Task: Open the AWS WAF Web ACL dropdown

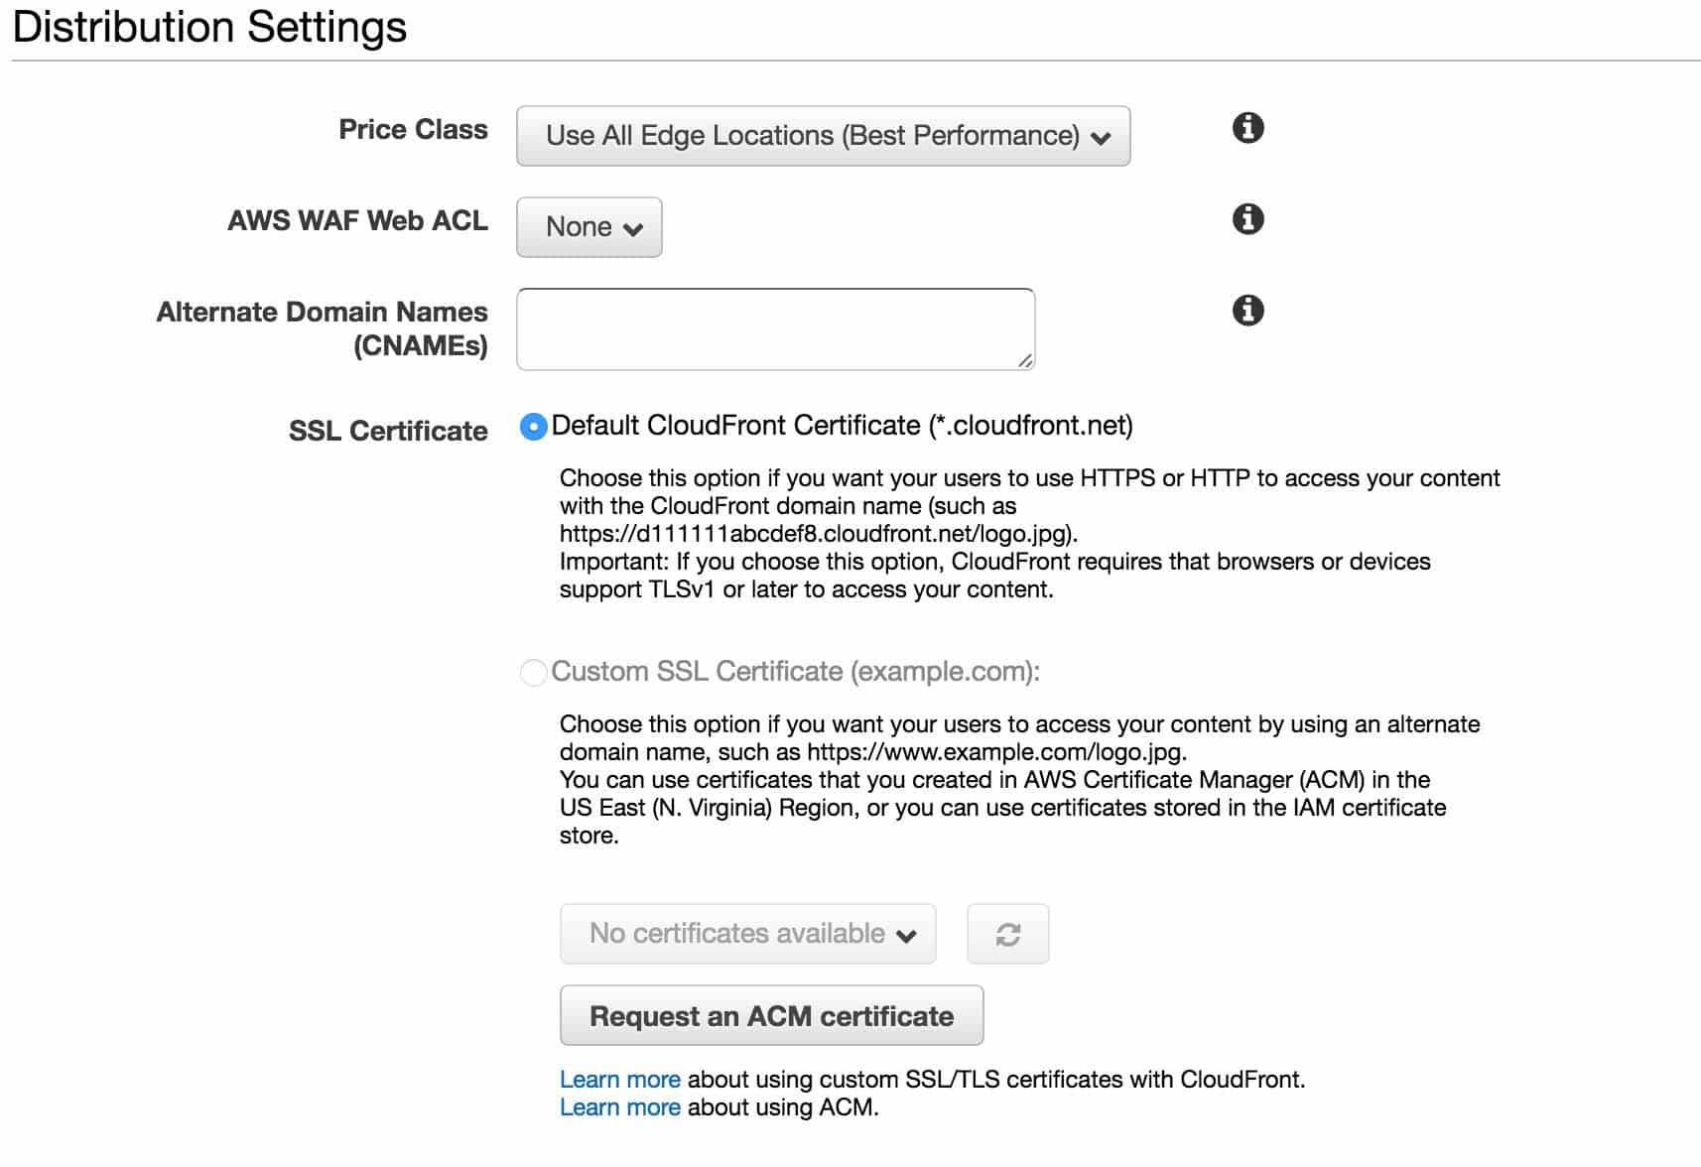Action: (589, 226)
